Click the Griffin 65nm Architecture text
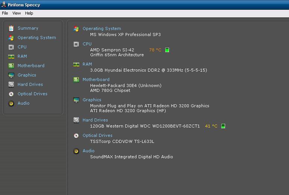The image size is (289, 195). coord(117,55)
